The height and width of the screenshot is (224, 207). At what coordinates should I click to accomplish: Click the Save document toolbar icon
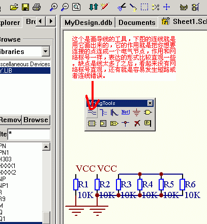(x=25, y=7)
